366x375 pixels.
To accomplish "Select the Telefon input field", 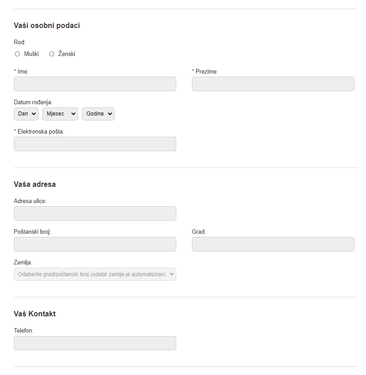I will coord(95,343).
